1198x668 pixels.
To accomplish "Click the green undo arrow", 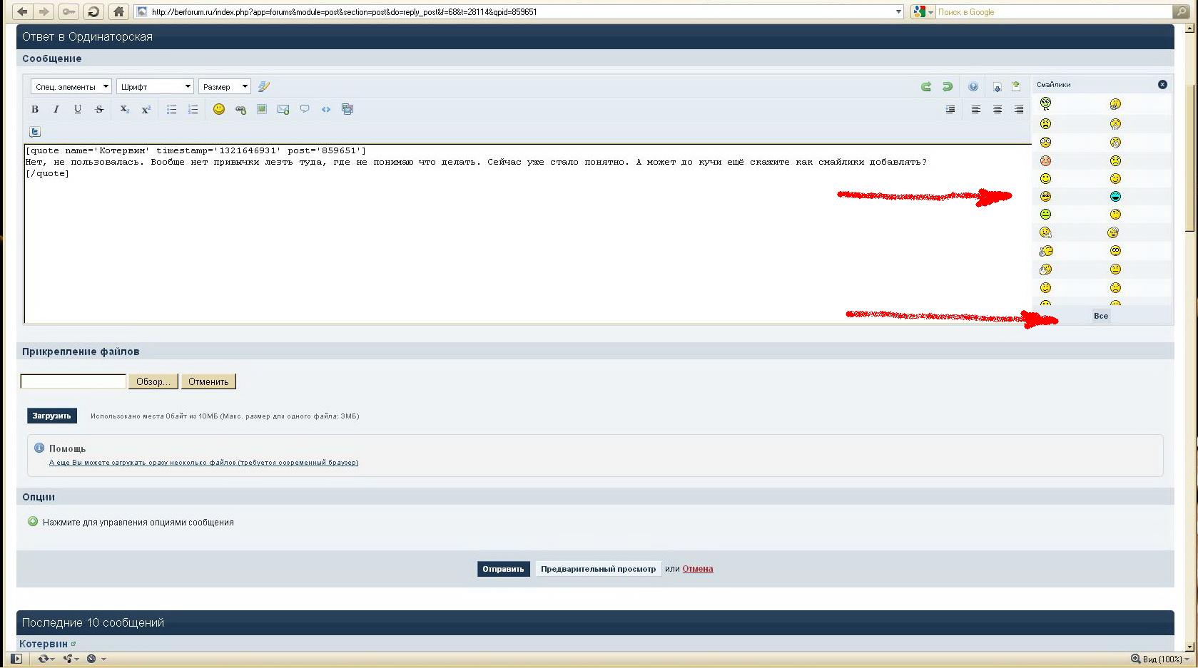I will (925, 86).
